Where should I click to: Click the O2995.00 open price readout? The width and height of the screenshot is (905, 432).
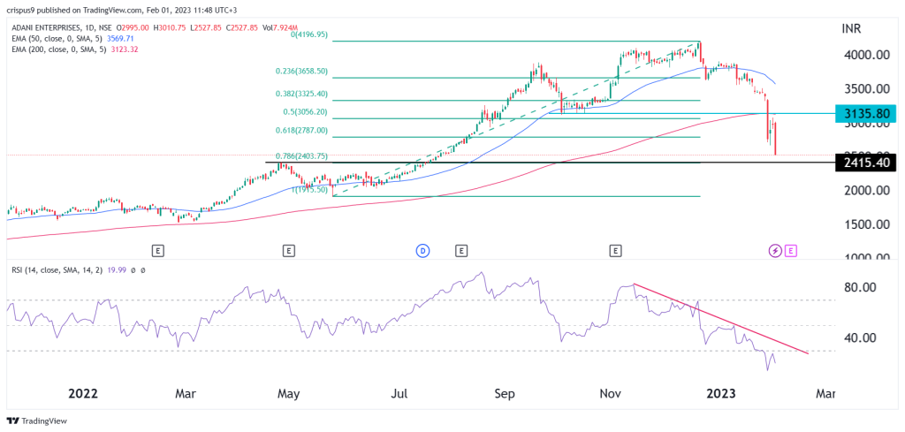click(x=134, y=27)
